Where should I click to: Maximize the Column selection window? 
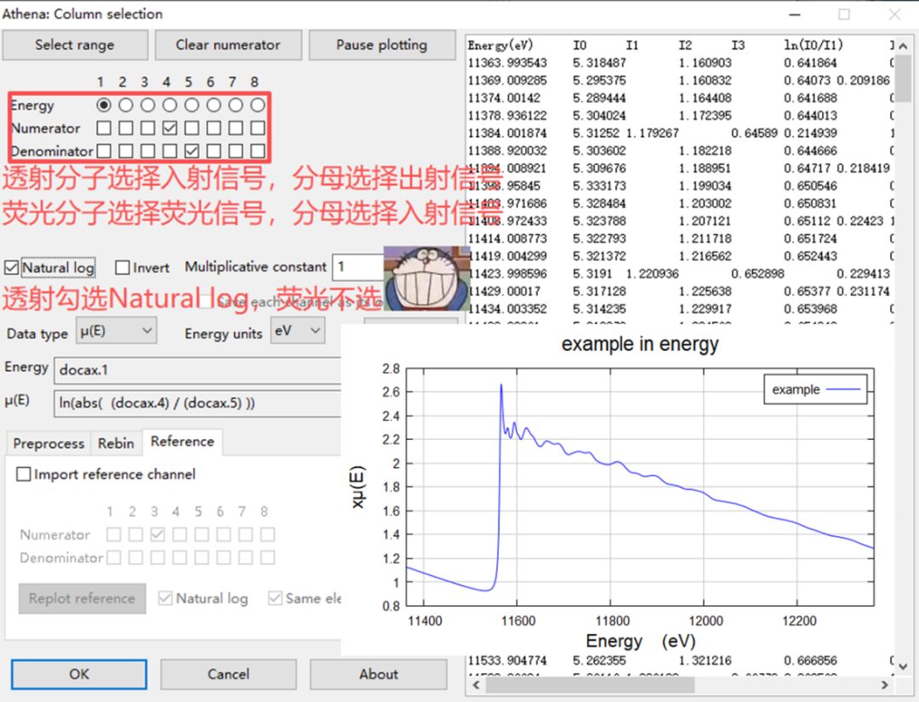coord(844,14)
